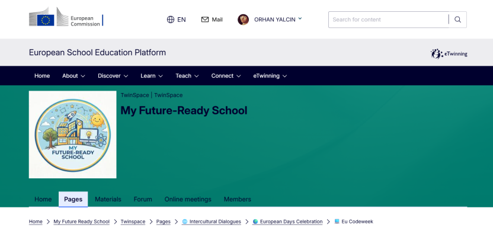Click Home breadcrumb link
The height and width of the screenshot is (237, 493).
point(36,222)
